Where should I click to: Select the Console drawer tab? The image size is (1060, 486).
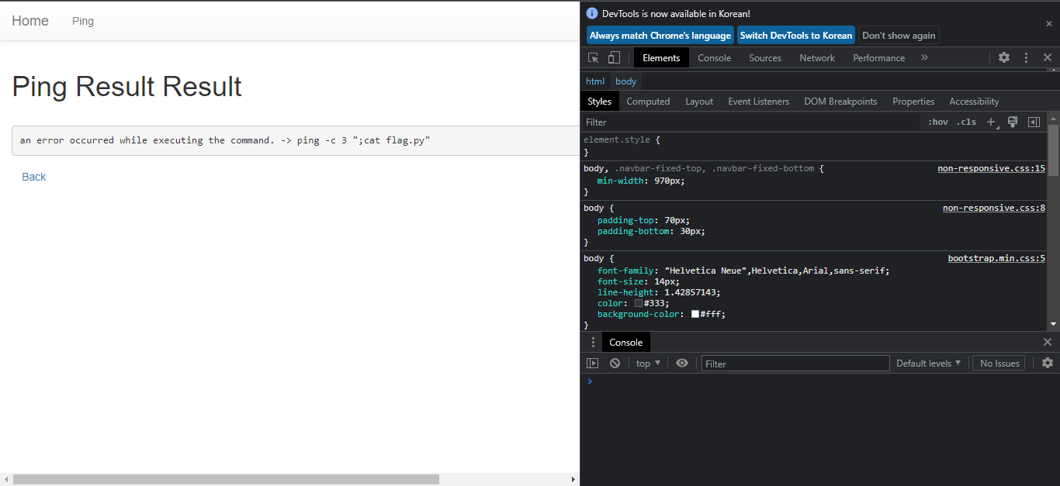coord(625,342)
